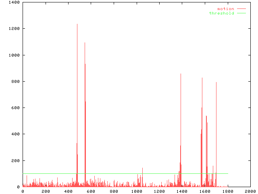Image resolution: width=258 pixels, height=194 pixels.
Task: Click the 800 label on the y-axis
Action: point(16,82)
